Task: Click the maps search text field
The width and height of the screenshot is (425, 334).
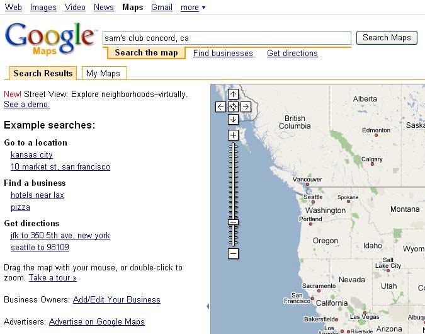Action: point(227,38)
